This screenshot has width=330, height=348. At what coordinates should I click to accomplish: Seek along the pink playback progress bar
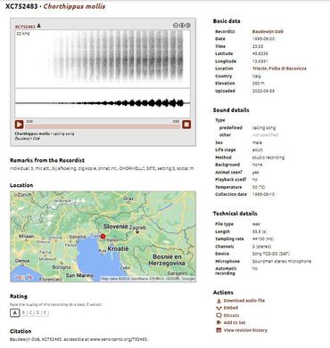pos(103,126)
